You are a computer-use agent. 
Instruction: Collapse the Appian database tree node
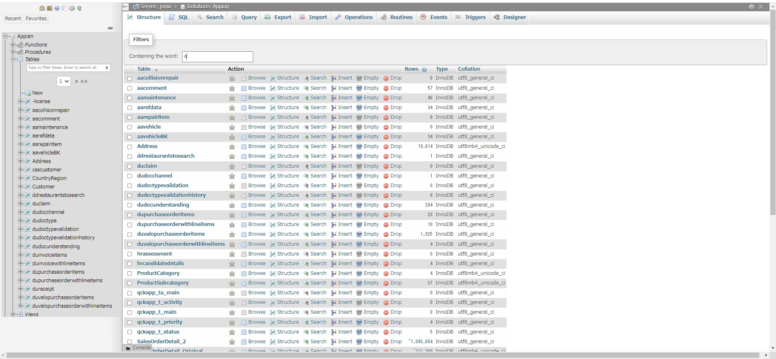coord(5,36)
